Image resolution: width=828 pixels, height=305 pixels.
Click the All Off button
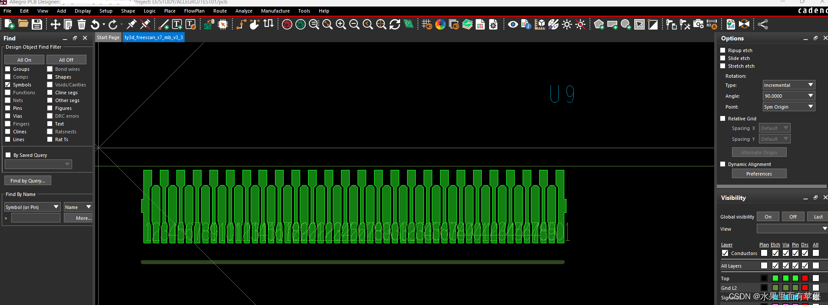[66, 60]
